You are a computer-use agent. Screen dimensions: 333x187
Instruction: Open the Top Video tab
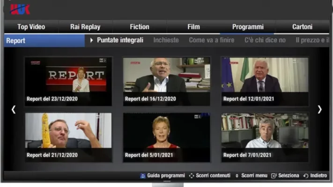pyautogui.click(x=31, y=27)
